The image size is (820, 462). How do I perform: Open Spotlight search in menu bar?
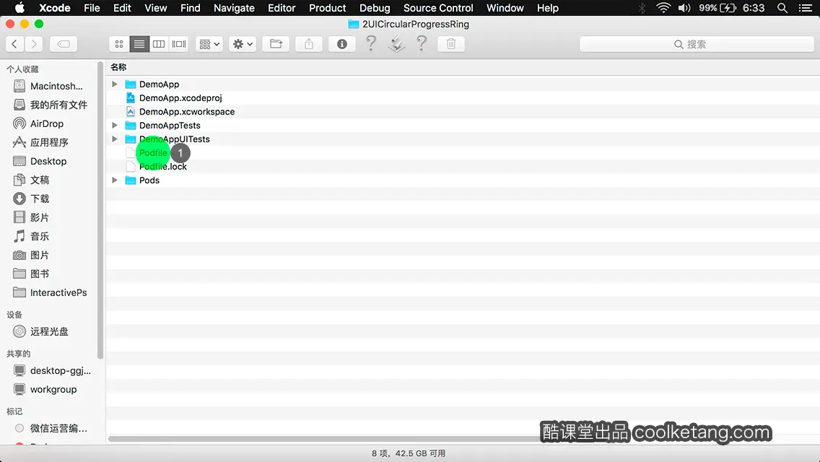[x=782, y=8]
